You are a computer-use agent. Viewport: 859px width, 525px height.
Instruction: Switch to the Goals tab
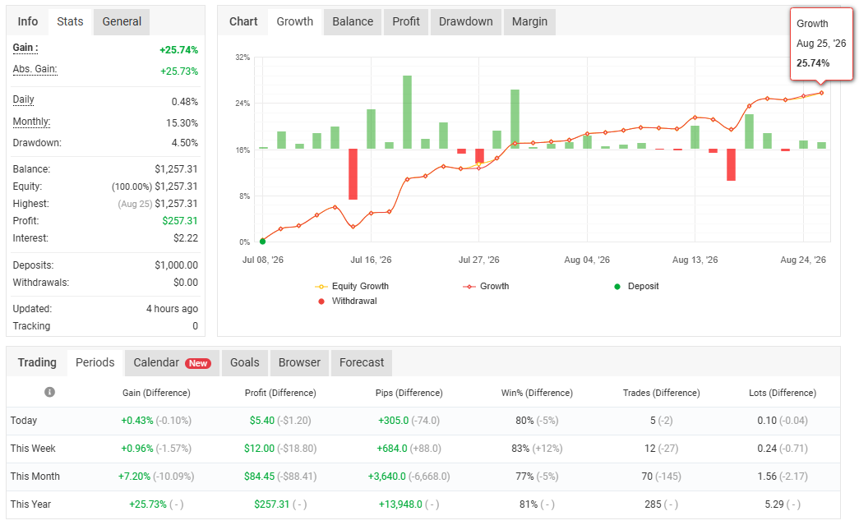tap(245, 362)
